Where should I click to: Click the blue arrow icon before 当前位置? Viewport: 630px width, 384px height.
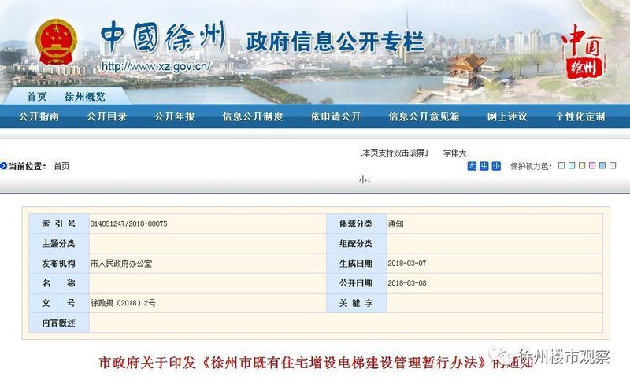4,165
